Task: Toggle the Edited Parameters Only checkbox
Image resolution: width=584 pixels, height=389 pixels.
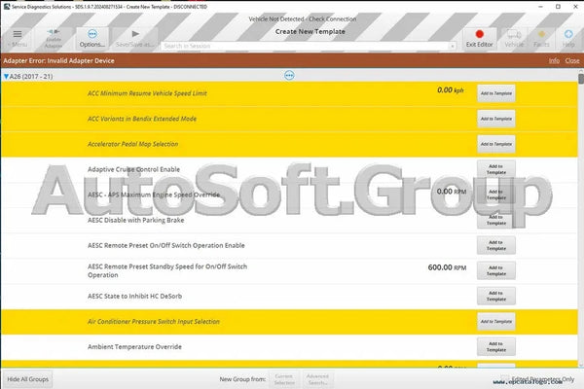Action: [504, 379]
